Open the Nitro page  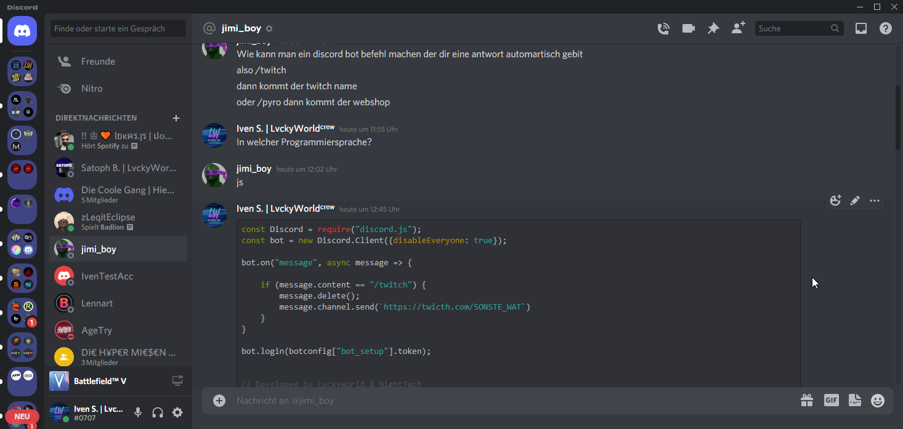(x=92, y=89)
